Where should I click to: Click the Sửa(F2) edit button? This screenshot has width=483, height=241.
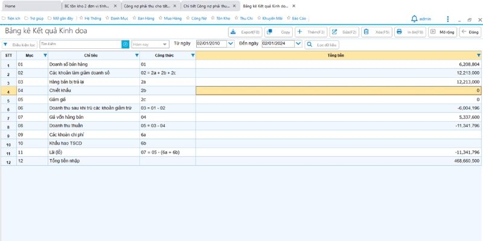point(344,32)
